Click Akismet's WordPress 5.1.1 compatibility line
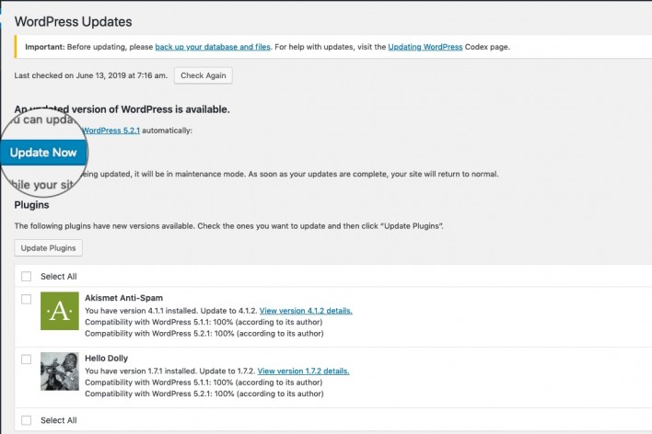The image size is (652, 434). (204, 322)
